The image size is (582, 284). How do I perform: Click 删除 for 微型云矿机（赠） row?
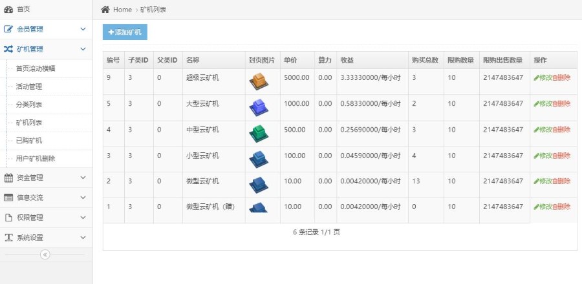[x=562, y=207]
